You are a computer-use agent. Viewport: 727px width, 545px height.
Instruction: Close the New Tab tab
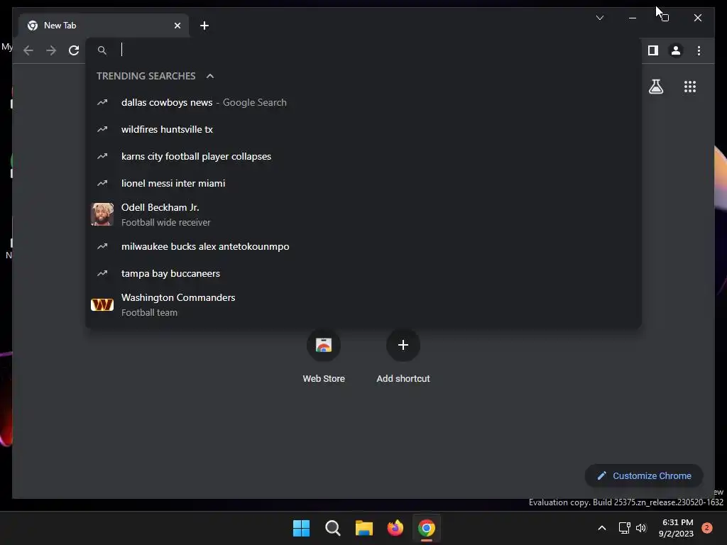177,26
